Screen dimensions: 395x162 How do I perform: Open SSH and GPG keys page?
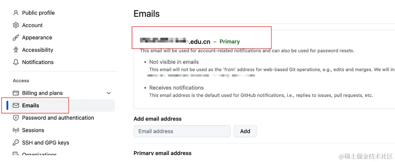pyautogui.click(x=45, y=142)
